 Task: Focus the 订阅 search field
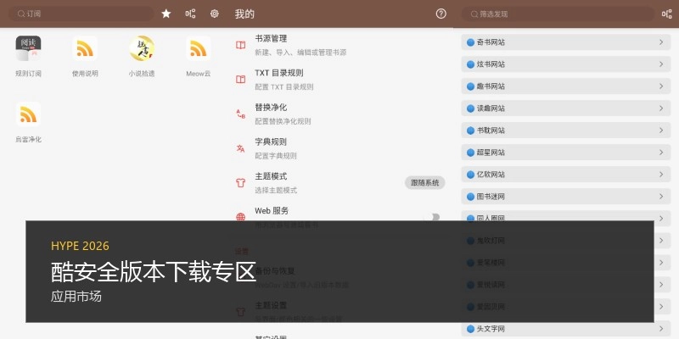point(81,14)
